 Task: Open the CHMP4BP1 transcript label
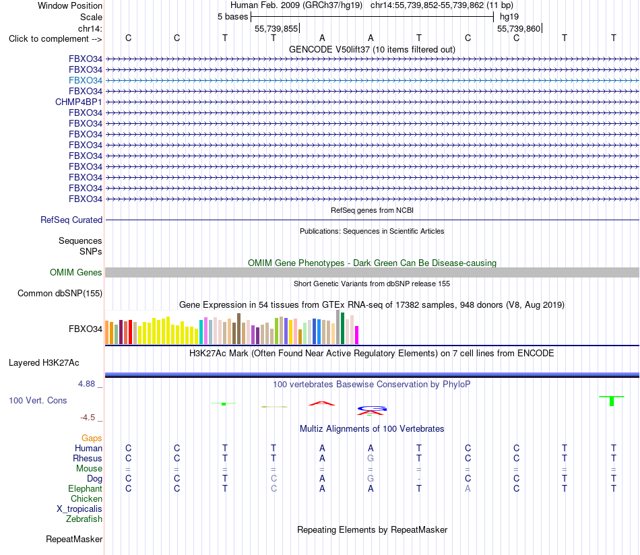[78, 102]
